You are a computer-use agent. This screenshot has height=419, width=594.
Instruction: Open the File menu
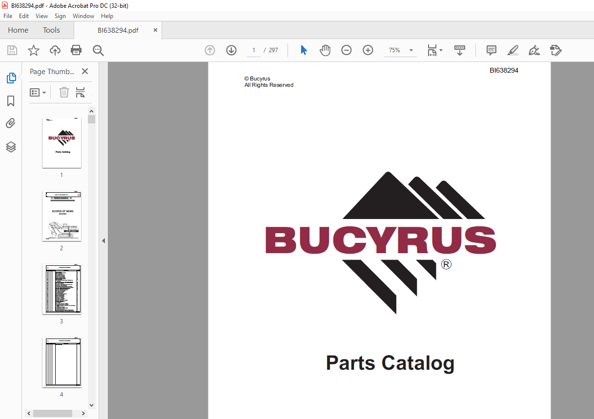pos(8,16)
